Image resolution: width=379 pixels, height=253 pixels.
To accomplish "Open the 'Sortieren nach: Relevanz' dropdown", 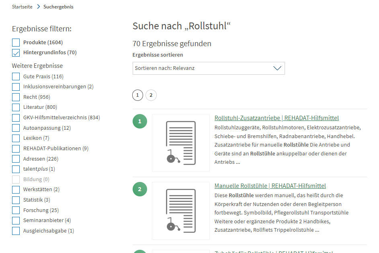I will (x=209, y=68).
